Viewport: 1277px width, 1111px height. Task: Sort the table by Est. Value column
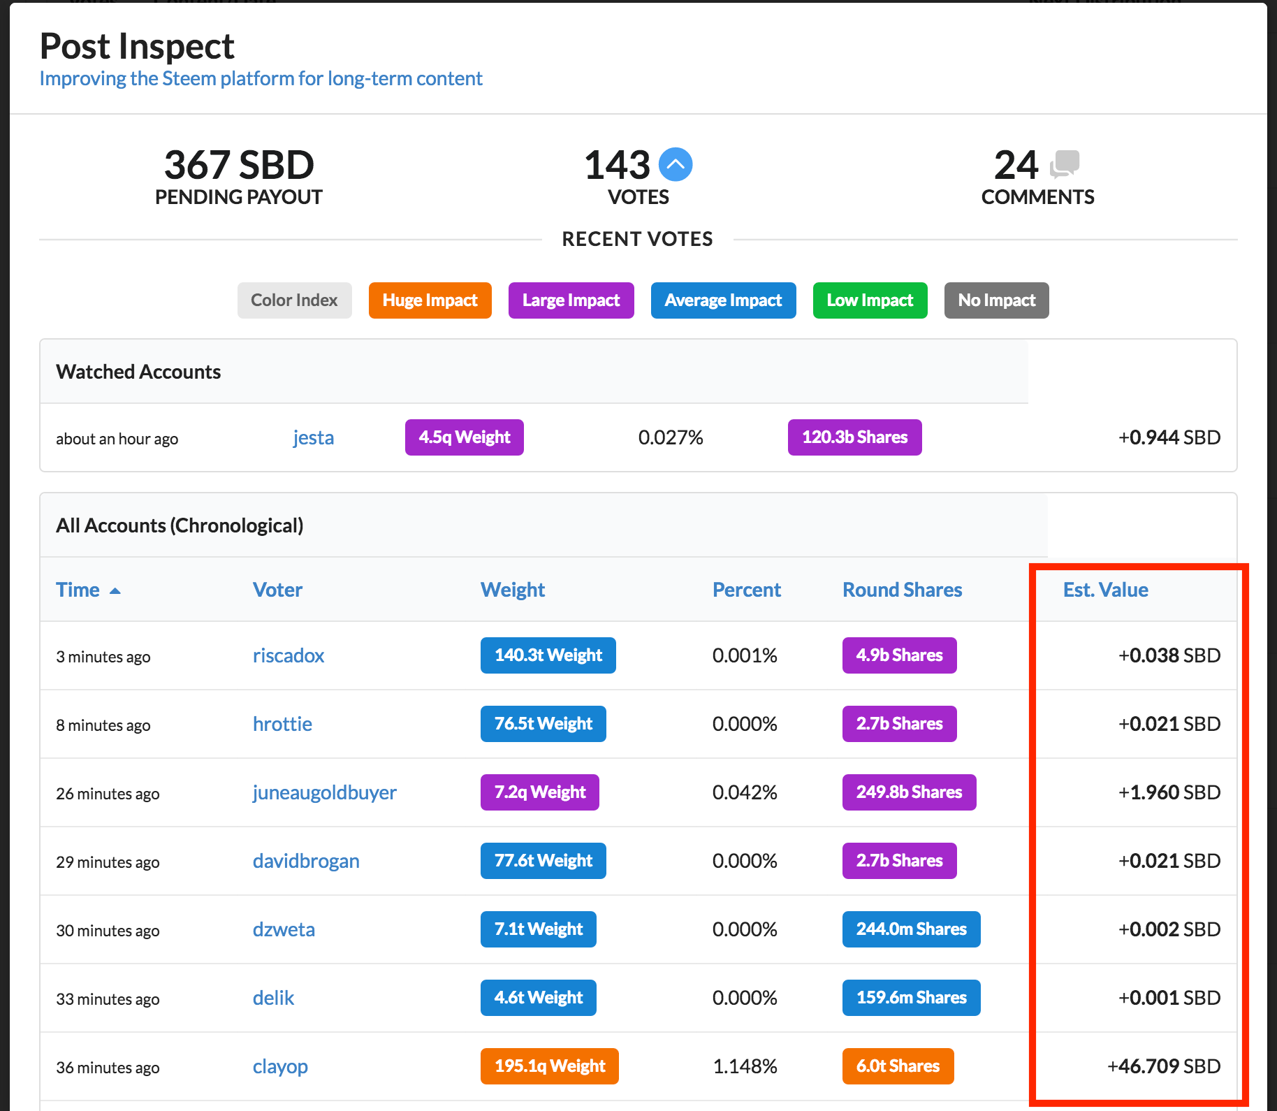(1105, 590)
